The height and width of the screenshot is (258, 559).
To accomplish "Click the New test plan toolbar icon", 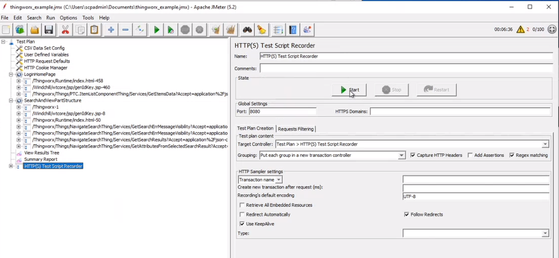I will pyautogui.click(x=6, y=30).
